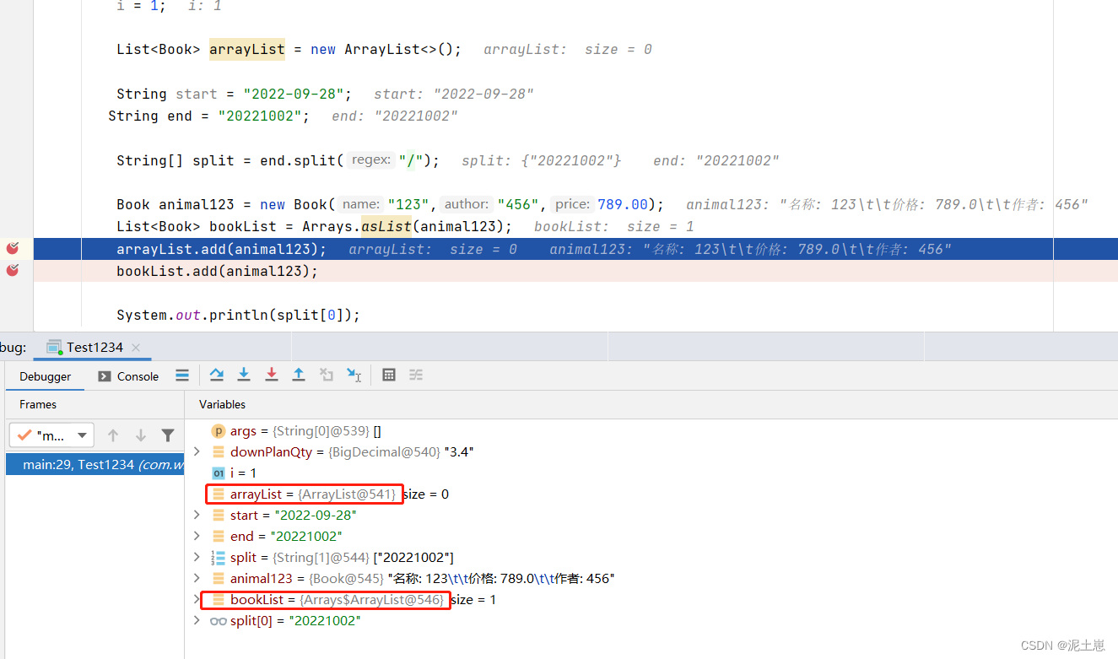Click the end.split( call in the editor
The height and width of the screenshot is (659, 1118).
pyautogui.click(x=302, y=160)
